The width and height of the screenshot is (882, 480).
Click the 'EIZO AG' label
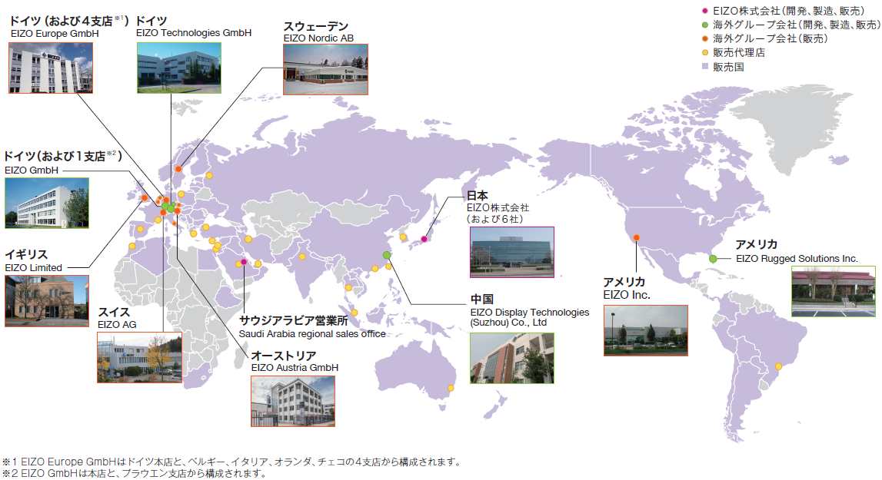[117, 325]
